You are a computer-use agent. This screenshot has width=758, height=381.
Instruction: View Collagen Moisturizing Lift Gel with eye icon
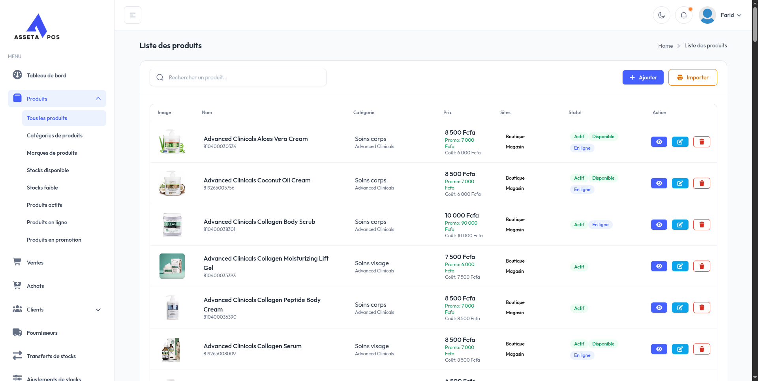(659, 266)
